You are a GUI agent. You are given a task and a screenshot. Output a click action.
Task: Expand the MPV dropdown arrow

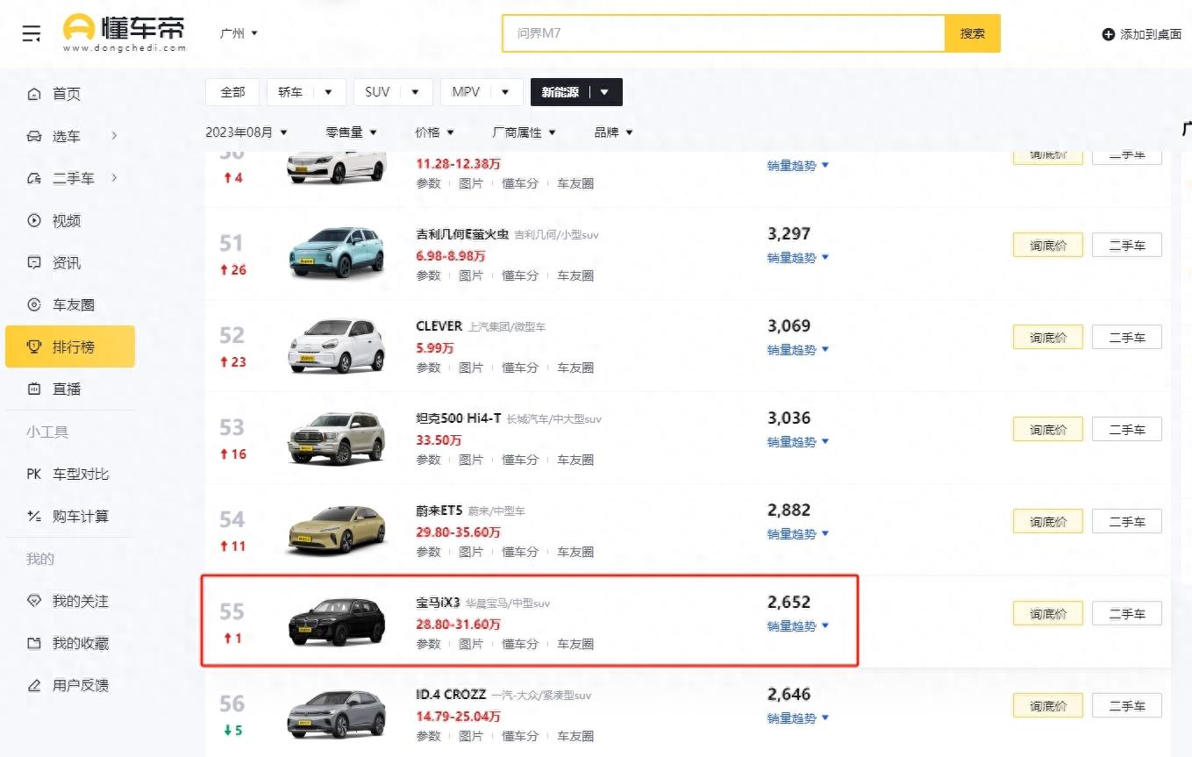tap(505, 92)
